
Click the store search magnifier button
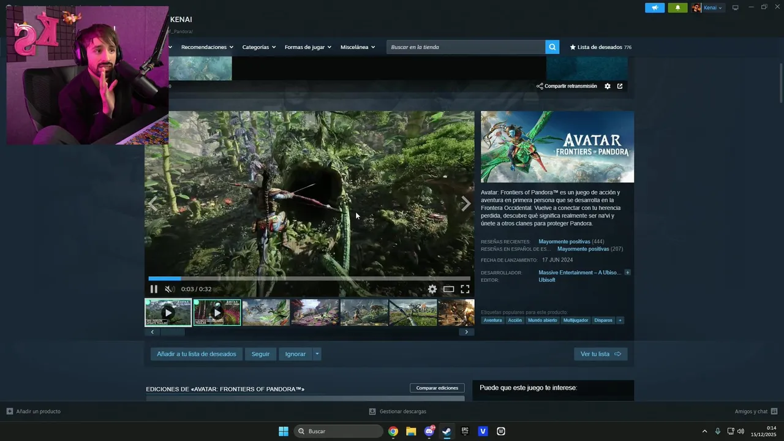(x=552, y=47)
